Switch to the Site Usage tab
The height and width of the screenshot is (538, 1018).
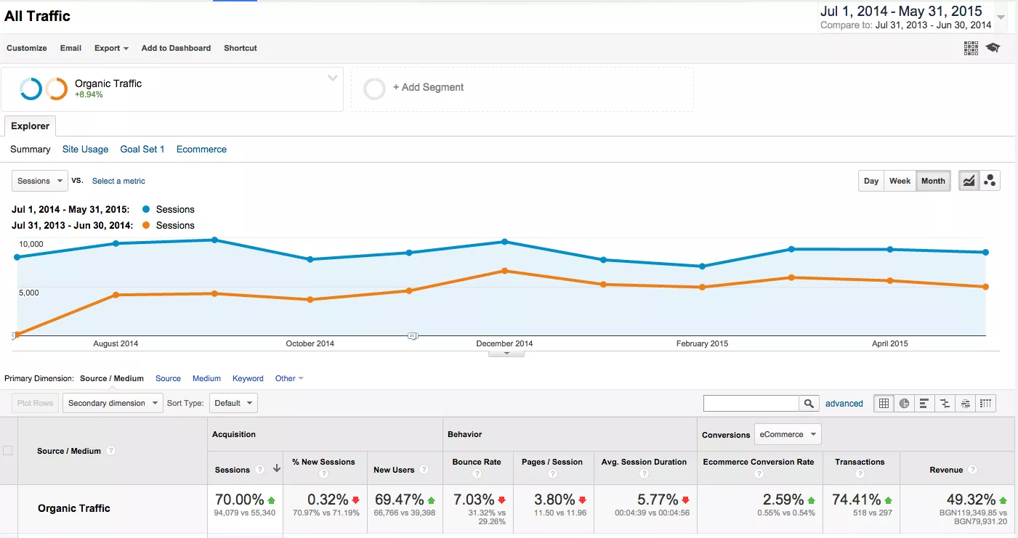[x=85, y=149]
